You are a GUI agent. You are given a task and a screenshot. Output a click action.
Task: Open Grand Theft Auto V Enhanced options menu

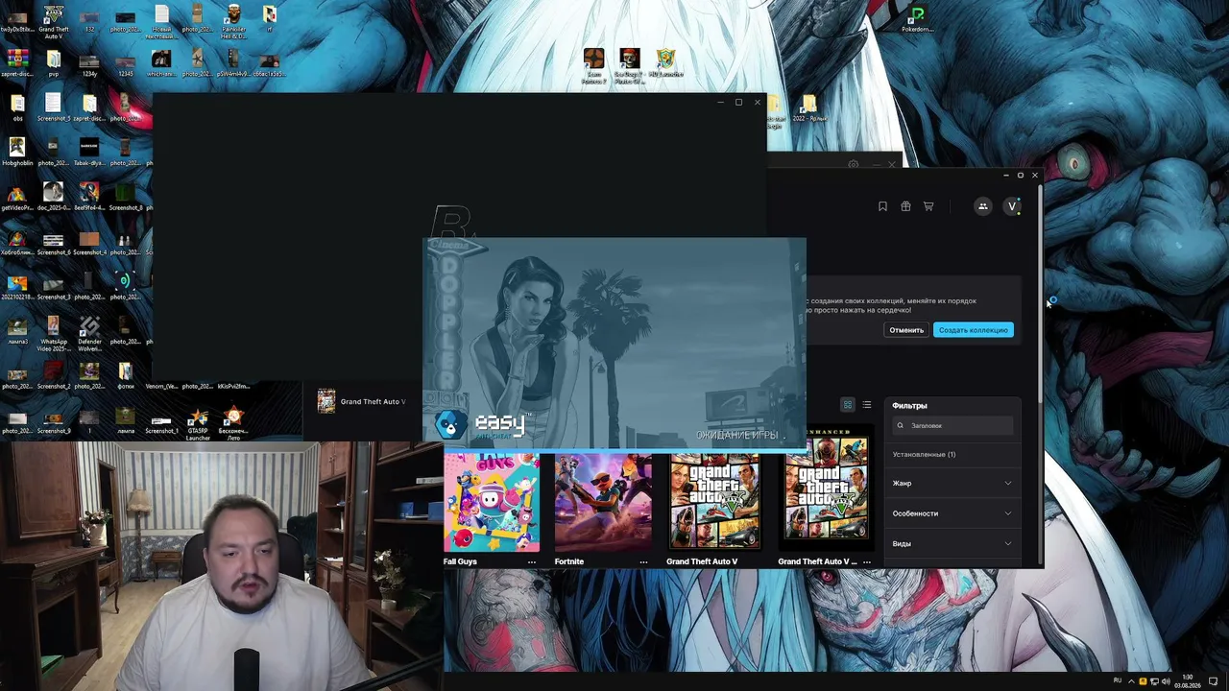tap(866, 561)
